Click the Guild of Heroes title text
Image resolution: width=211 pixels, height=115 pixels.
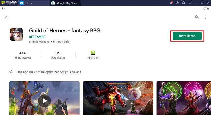[65, 31]
